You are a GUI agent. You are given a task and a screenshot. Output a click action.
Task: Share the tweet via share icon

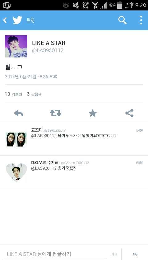[x=129, y=113]
